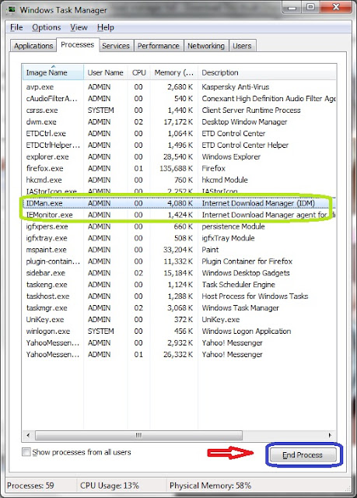Select the IEMonitor.exe process
The image size is (357, 498).
180,215
